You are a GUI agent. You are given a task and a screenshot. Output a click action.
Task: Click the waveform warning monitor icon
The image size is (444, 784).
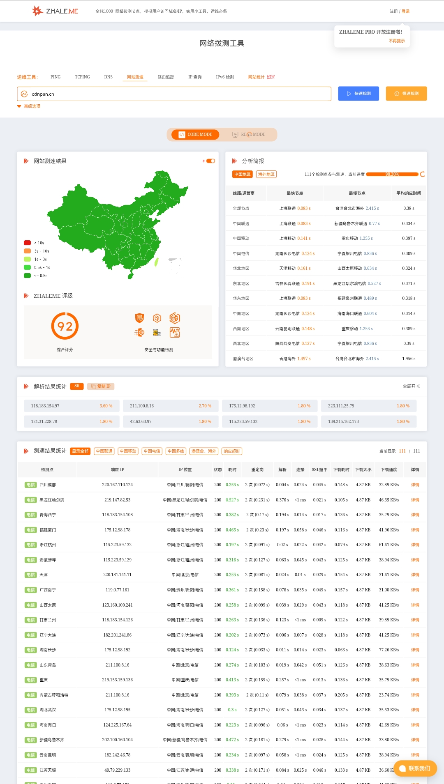175,332
